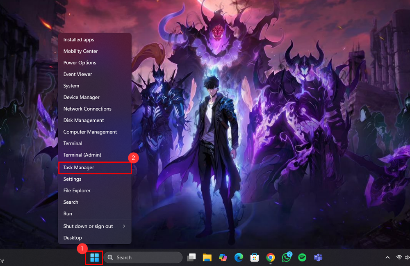Launch Google Chrome
Viewport: 410px width, 266px height.
(x=271, y=257)
